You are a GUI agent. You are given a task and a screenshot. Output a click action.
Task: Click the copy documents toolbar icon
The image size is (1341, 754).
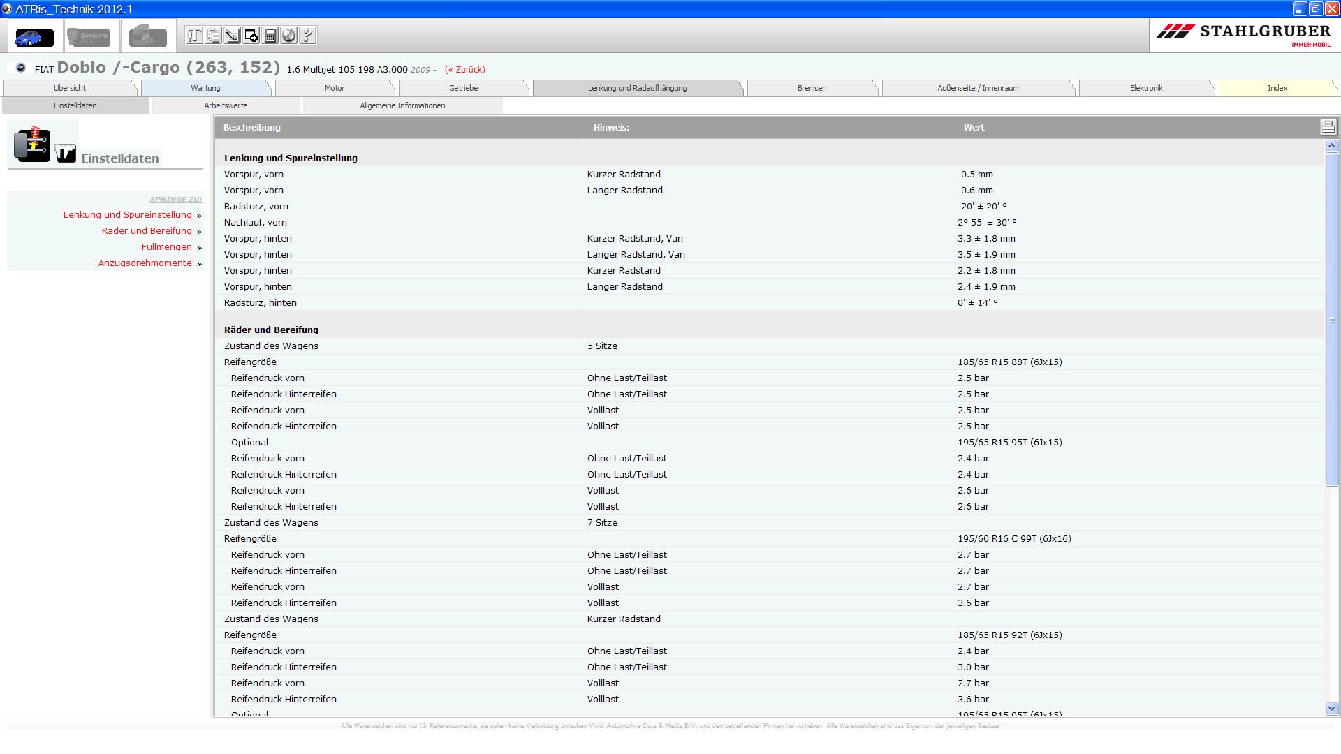pyautogui.click(x=213, y=36)
